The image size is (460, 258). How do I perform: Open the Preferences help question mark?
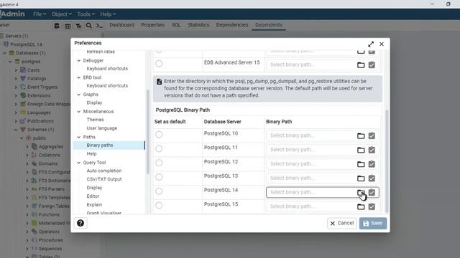[x=80, y=223]
